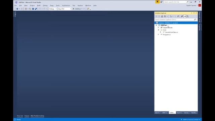This screenshot has height=121, width=215.
Task: Toggle Preview Selected Items button
Action: click(x=185, y=16)
